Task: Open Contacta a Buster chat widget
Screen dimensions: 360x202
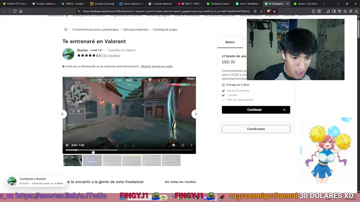Action: (x=37, y=181)
